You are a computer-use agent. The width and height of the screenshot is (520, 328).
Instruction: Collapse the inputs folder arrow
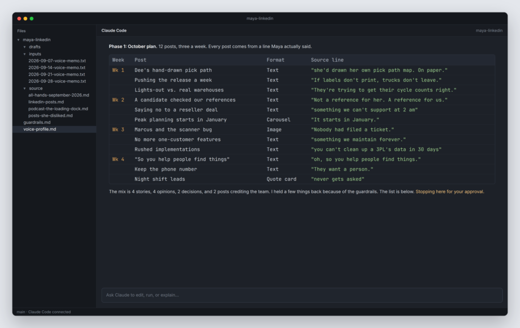(x=24, y=54)
